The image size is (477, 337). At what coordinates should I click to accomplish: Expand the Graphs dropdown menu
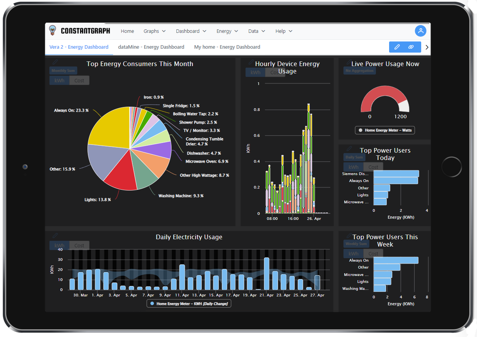coord(154,31)
